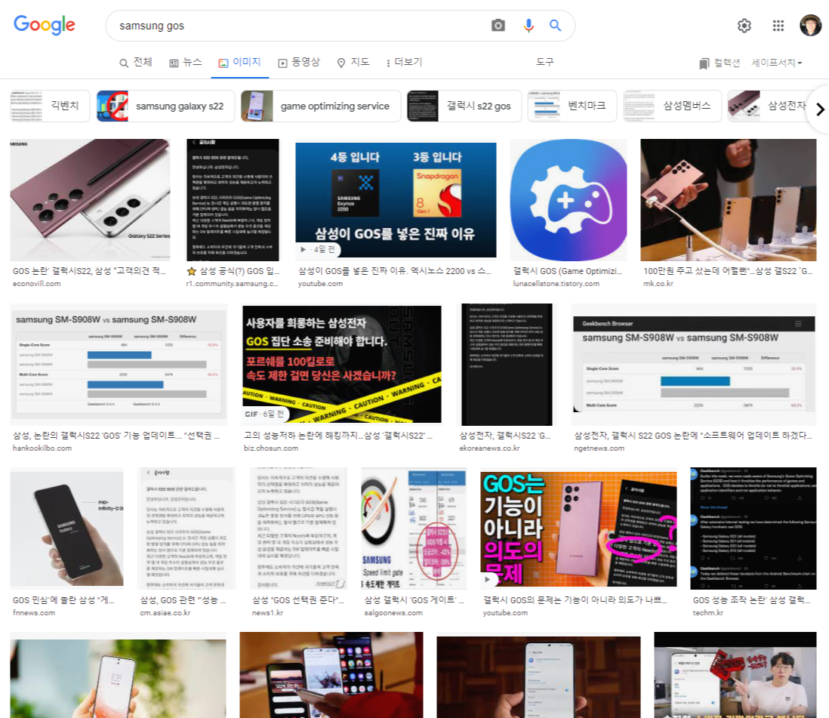Open the ngetnews Geekbench Browser image

point(694,365)
